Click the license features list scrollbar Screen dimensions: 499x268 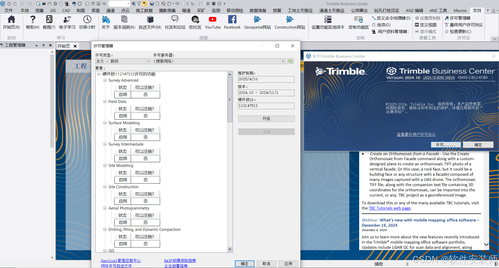pos(230,100)
